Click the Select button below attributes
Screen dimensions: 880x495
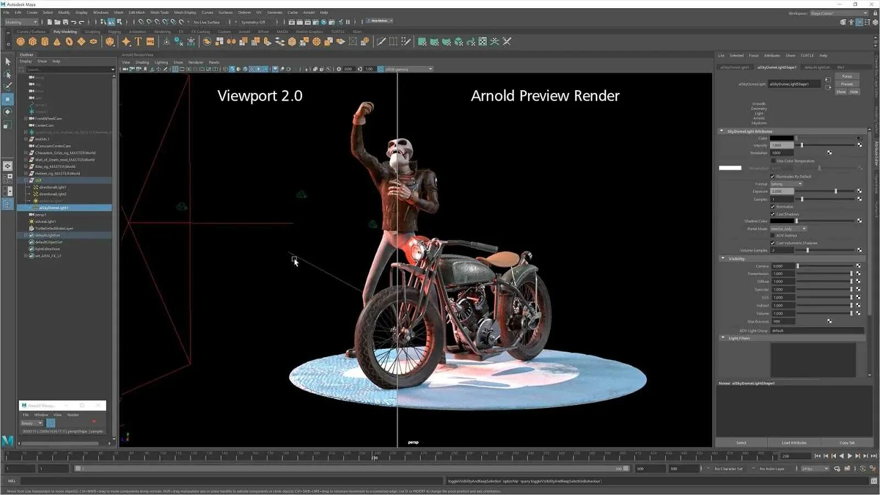click(741, 443)
